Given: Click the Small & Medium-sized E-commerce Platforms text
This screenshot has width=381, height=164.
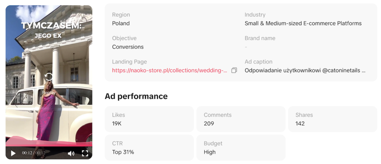Looking at the screenshot, I should point(303,23).
